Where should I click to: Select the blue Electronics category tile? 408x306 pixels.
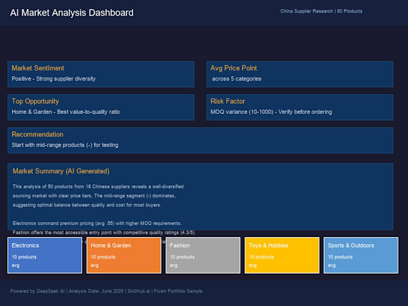point(45,255)
